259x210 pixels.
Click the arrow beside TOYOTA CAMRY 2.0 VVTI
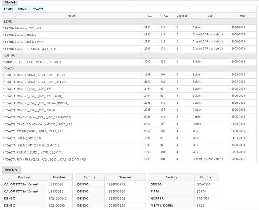3,75
